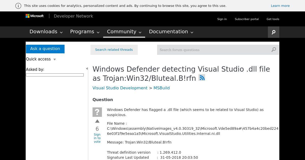Open the Visual Studio Development breadcrumb
The height and width of the screenshot is (160, 305).
coord(120,88)
